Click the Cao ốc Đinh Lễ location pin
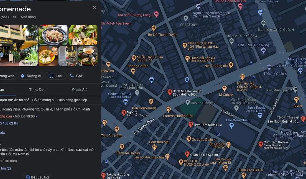The width and height of the screenshot is (306, 179). (x=188, y=102)
